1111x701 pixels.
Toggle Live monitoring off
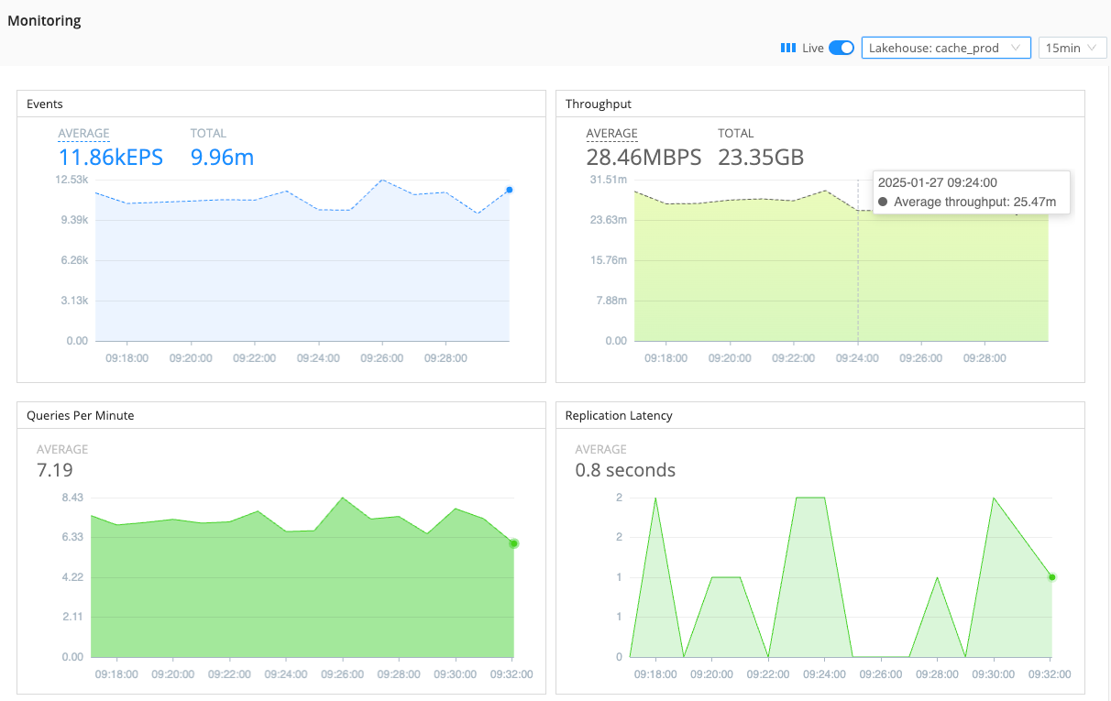pos(840,47)
